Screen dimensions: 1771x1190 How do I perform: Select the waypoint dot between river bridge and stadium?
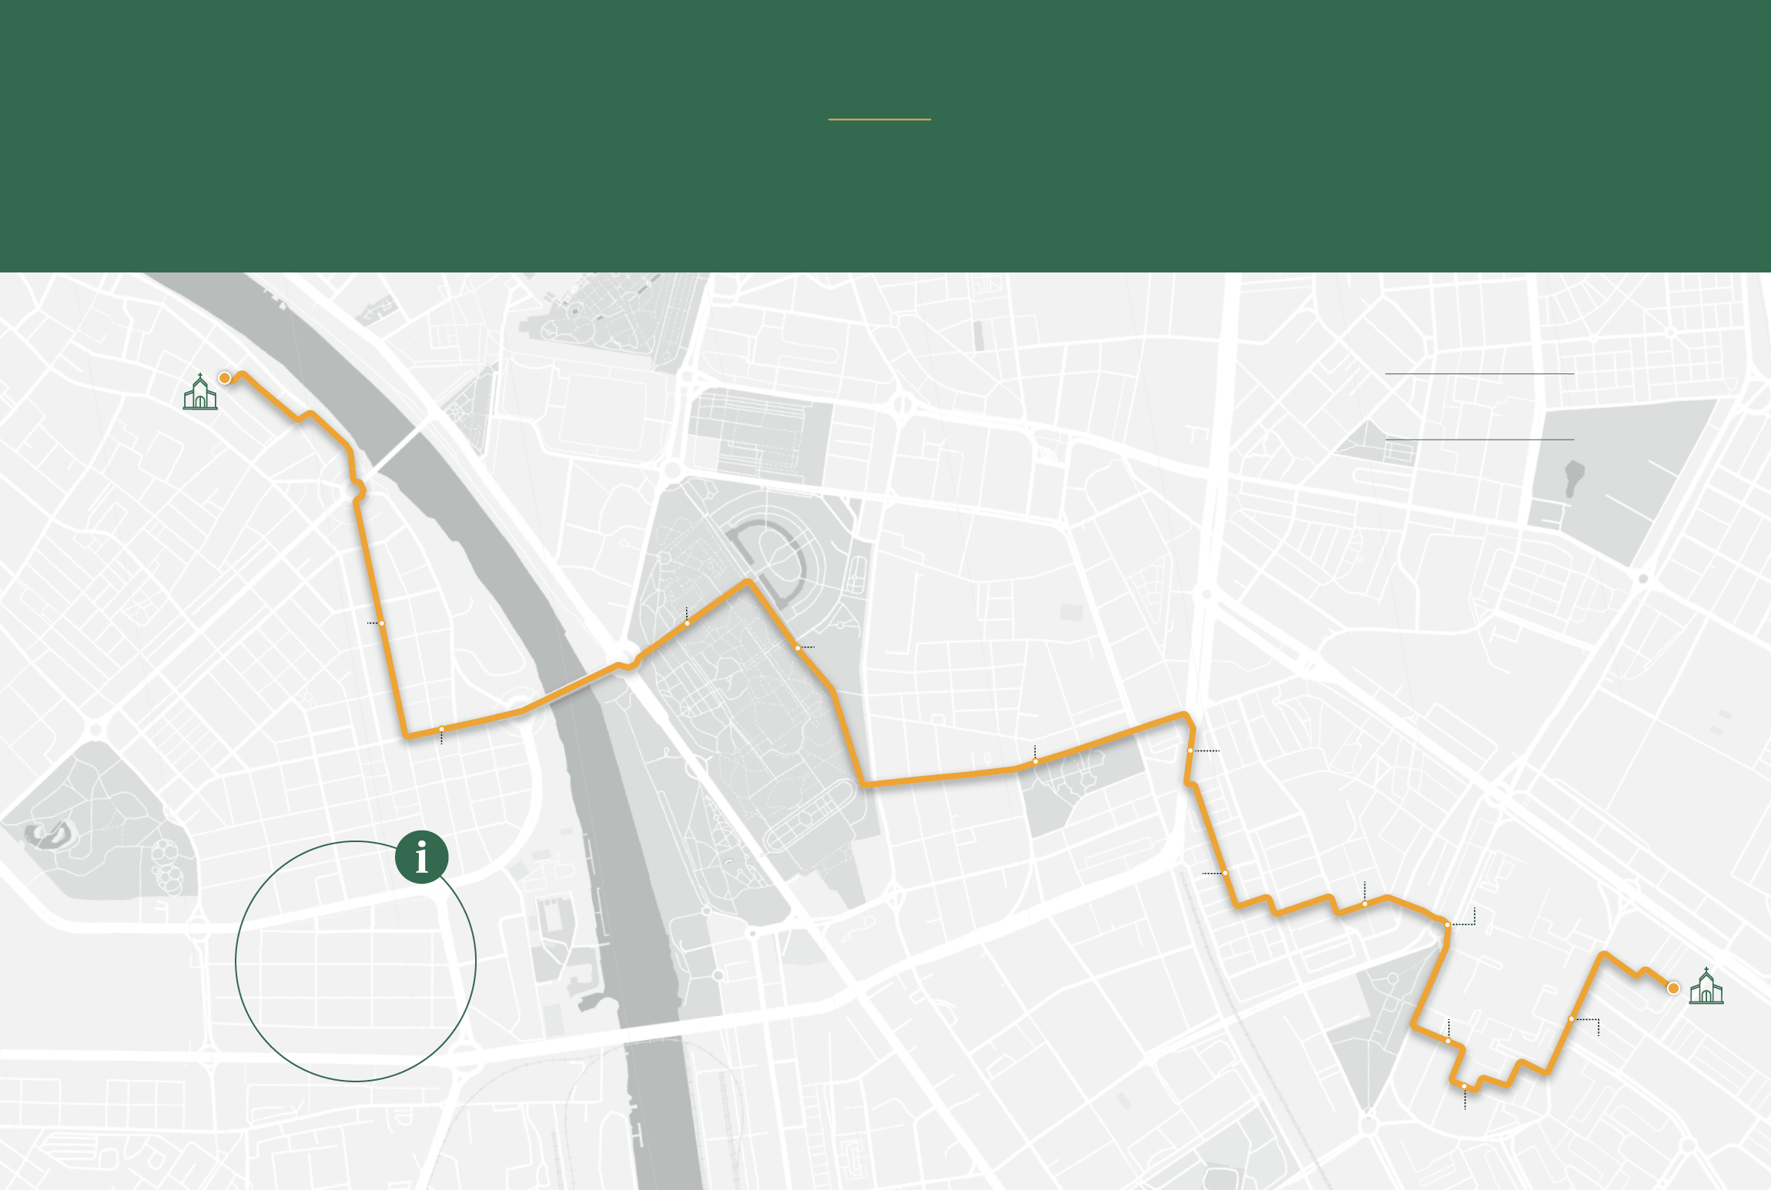[x=687, y=623]
